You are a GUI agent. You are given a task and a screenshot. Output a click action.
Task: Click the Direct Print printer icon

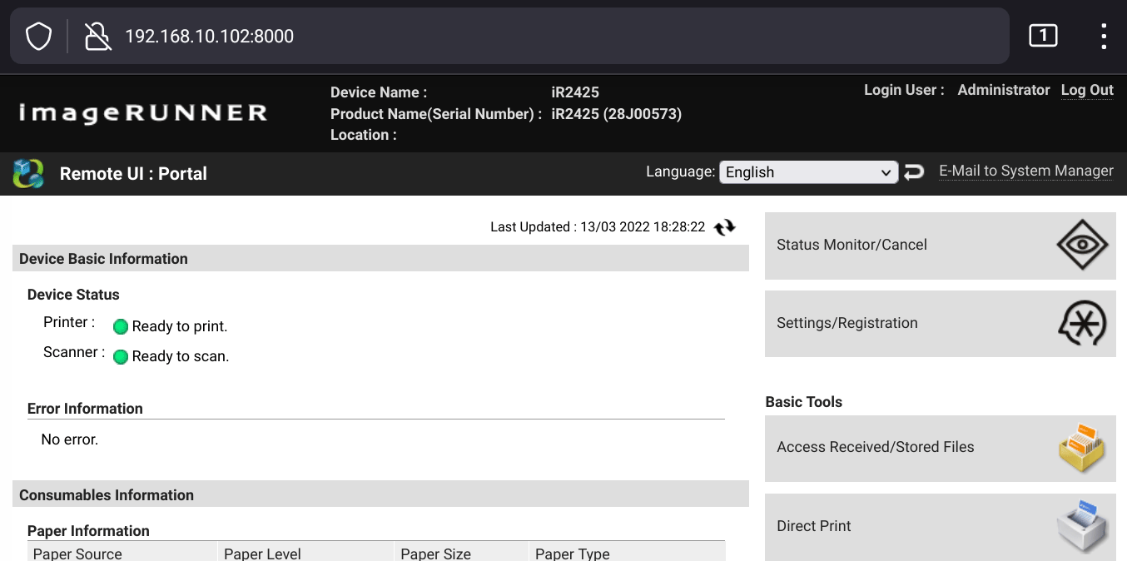click(1082, 526)
